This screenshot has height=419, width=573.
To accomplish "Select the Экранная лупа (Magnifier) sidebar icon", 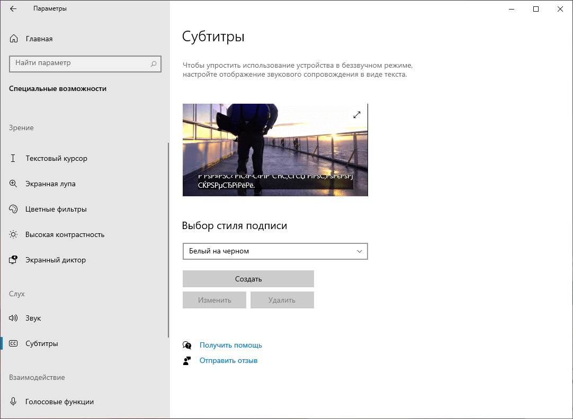I will coord(13,184).
